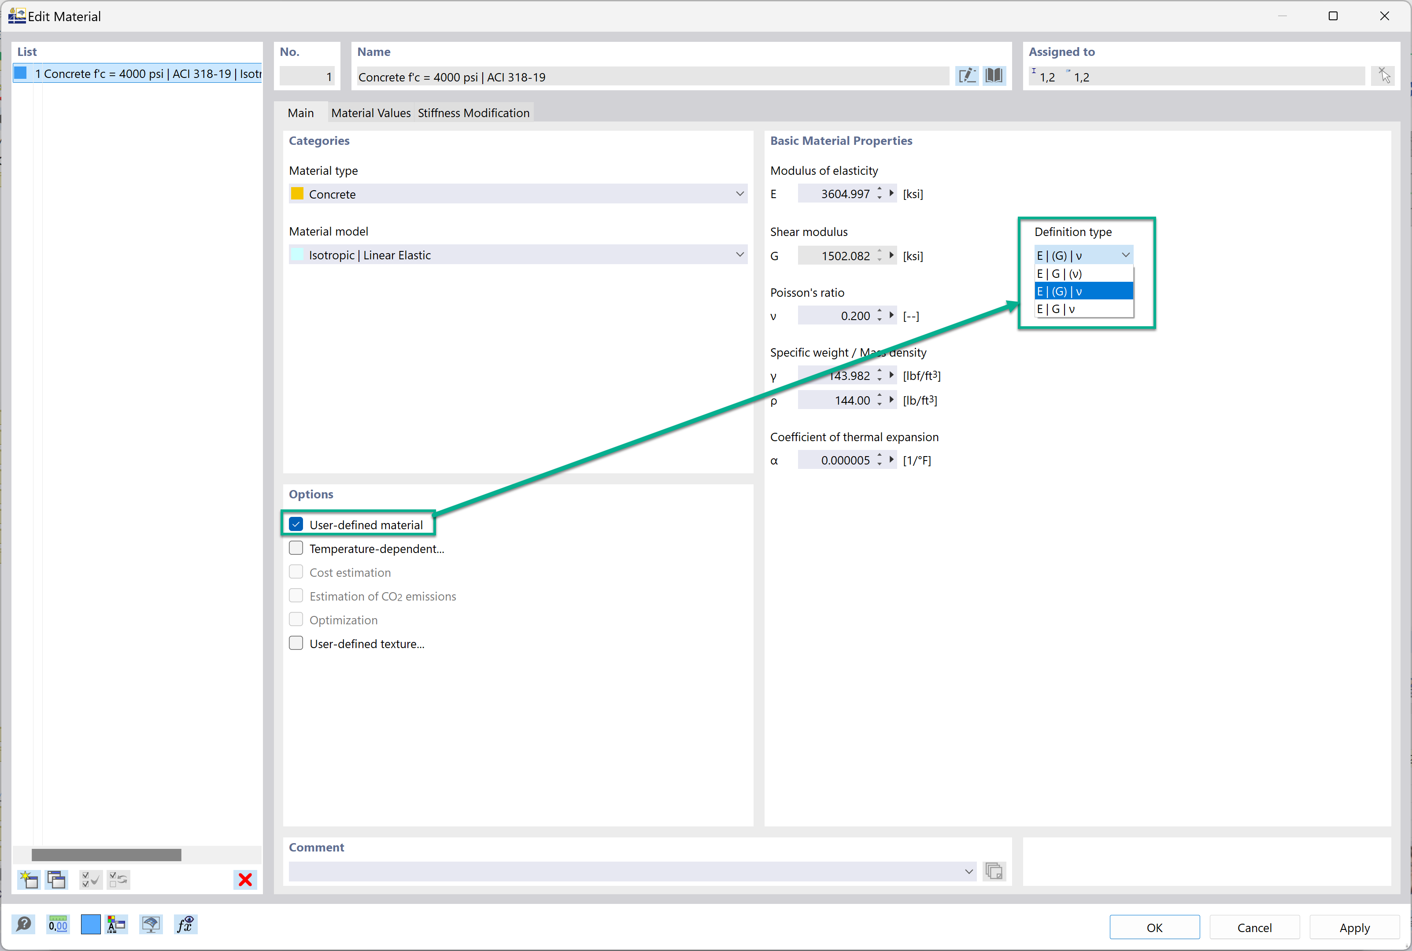Open units and decimal places settings
This screenshot has height=951, width=1412.
click(58, 924)
